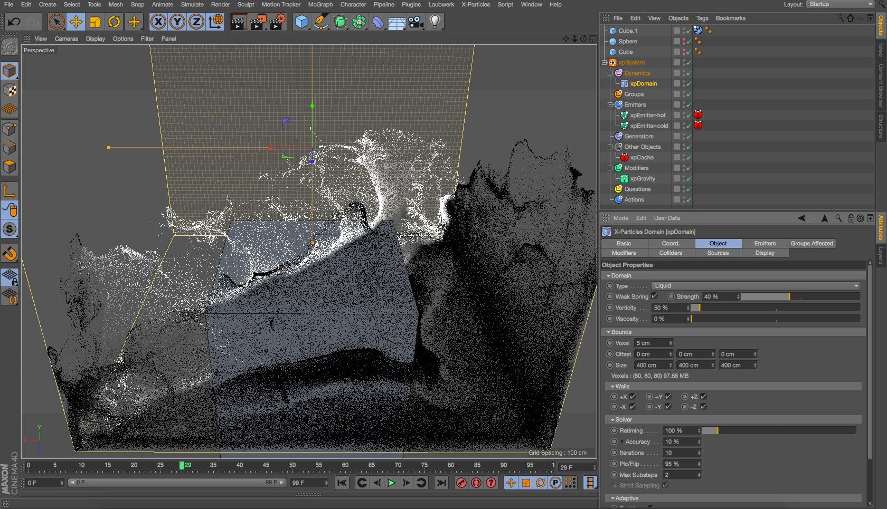Uncheck the +X wall checkbox
This screenshot has height=509, width=887.
click(633, 397)
